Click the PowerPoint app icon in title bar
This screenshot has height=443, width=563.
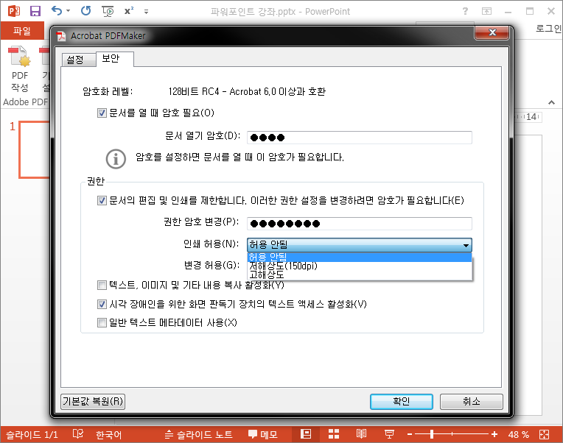point(14,11)
